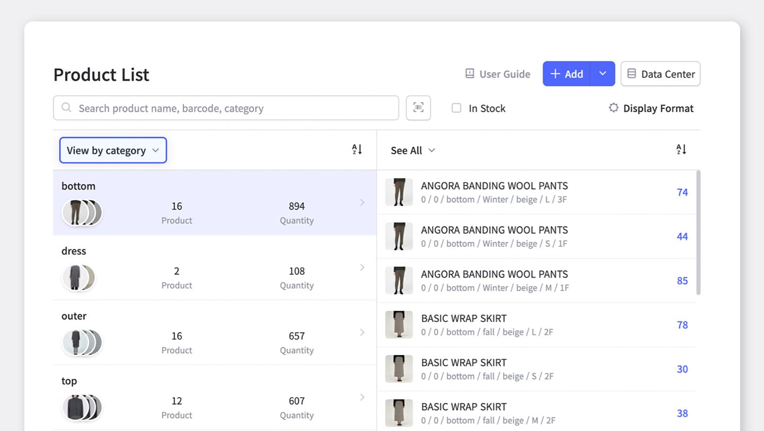This screenshot has width=764, height=431.
Task: Sort the category list alphabetically
Action: click(356, 150)
